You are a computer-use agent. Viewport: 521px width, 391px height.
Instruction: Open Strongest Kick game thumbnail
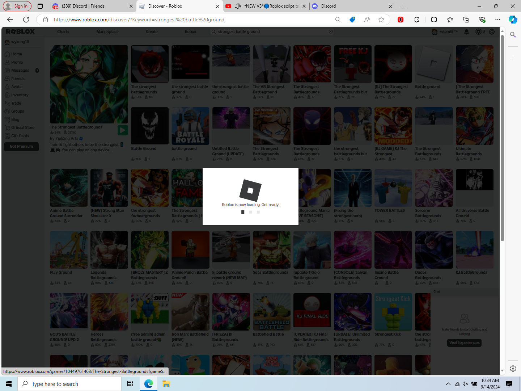[x=393, y=312]
